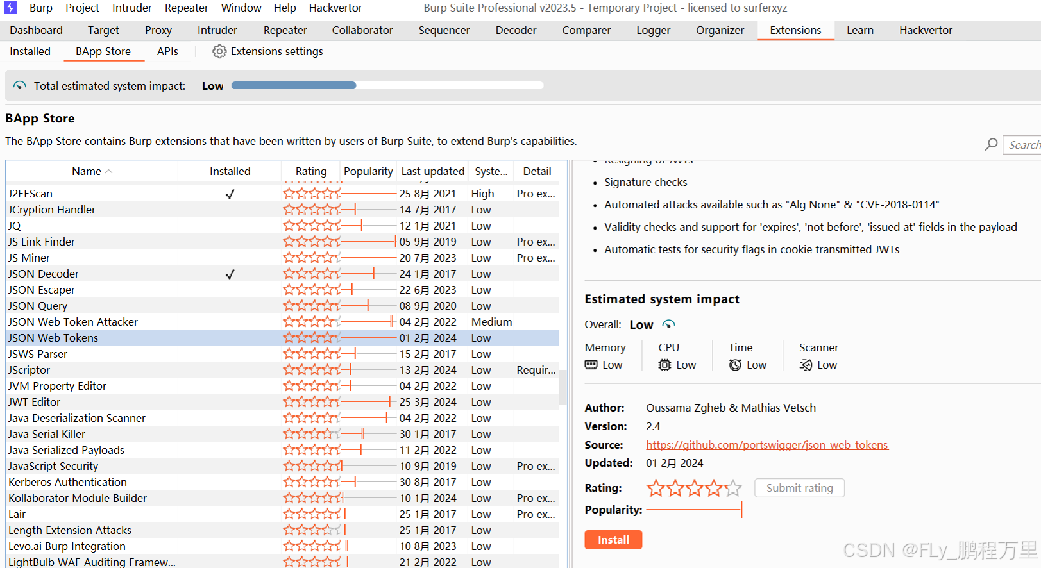
Task: Select the JS Miner extension
Action: point(282,258)
